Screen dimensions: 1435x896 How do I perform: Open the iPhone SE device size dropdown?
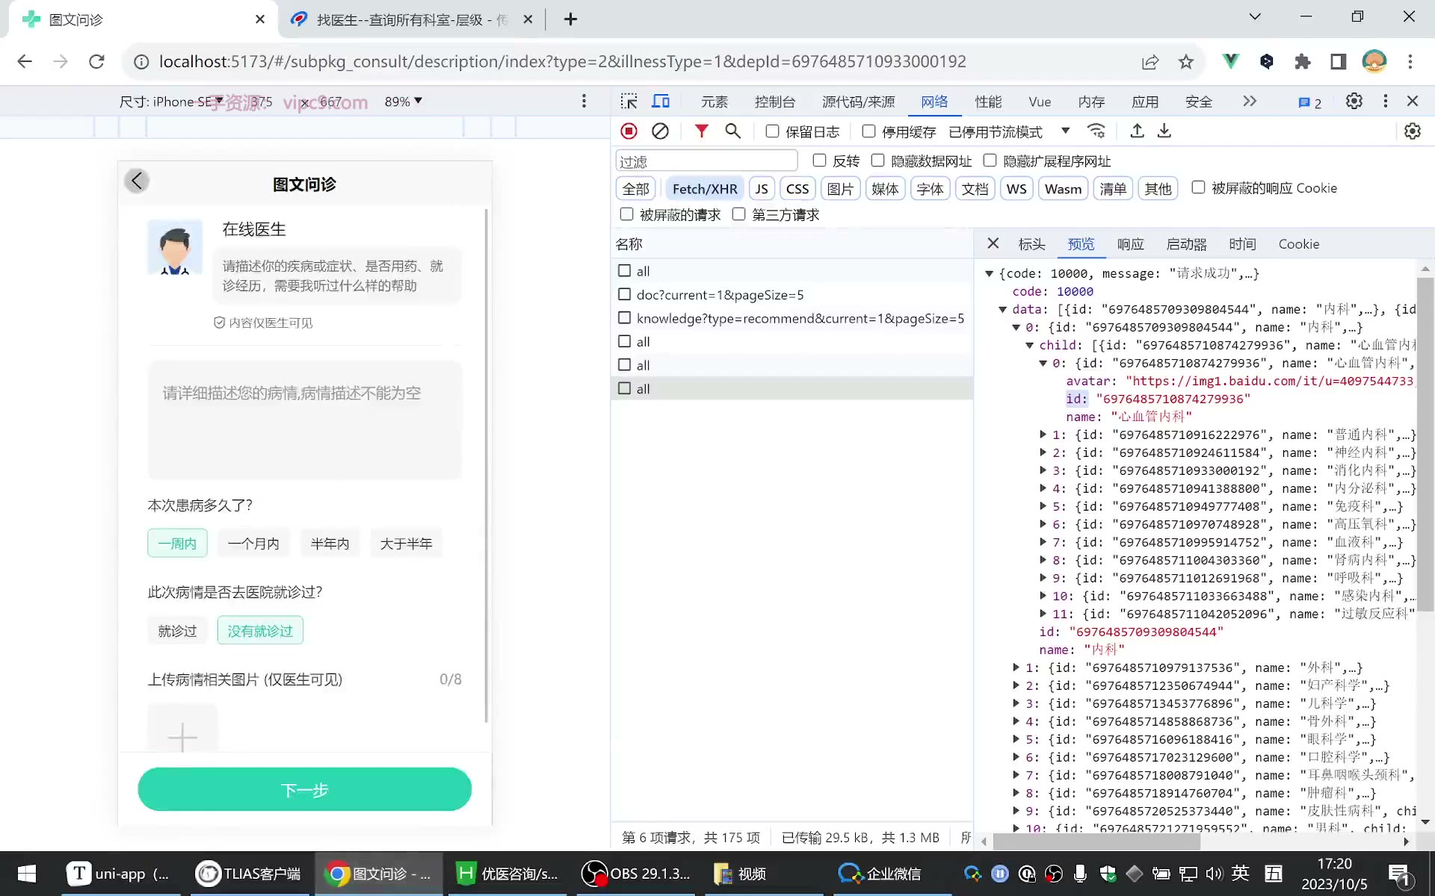point(171,102)
